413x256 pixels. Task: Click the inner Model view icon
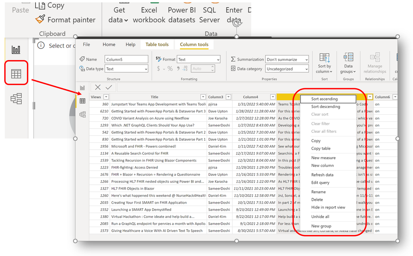pos(82,114)
